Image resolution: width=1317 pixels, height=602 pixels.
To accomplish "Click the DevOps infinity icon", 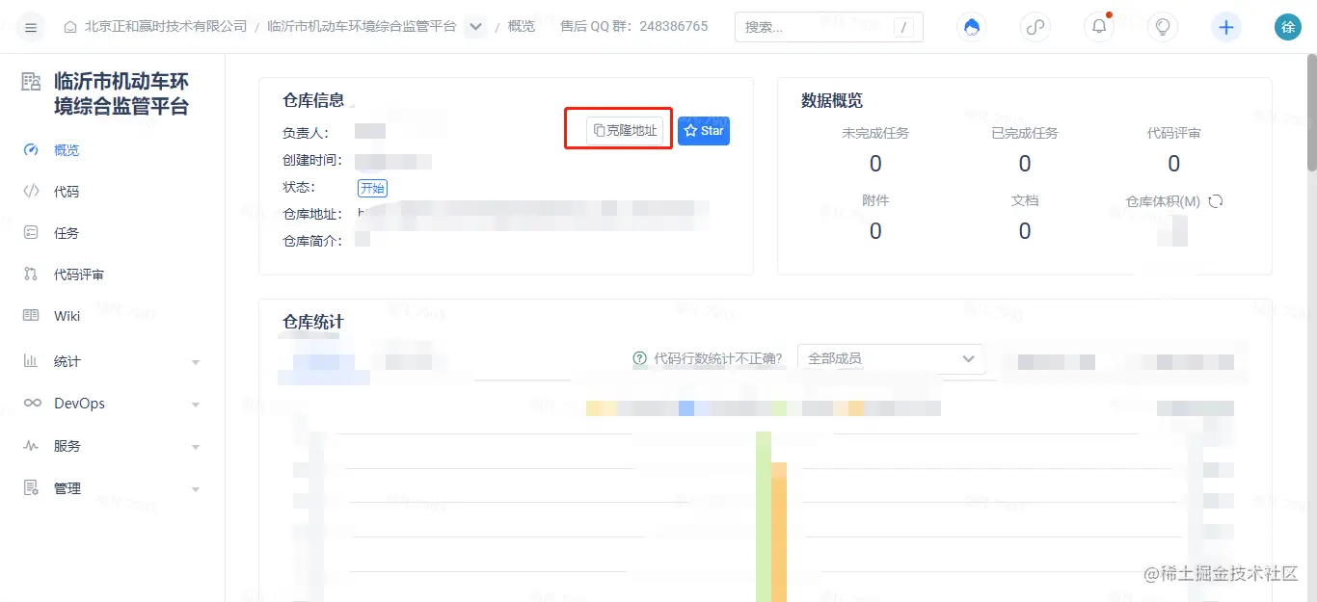I will (x=32, y=404).
